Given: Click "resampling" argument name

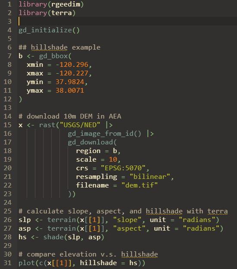Looking at the screenshot, I should pos(97,177).
